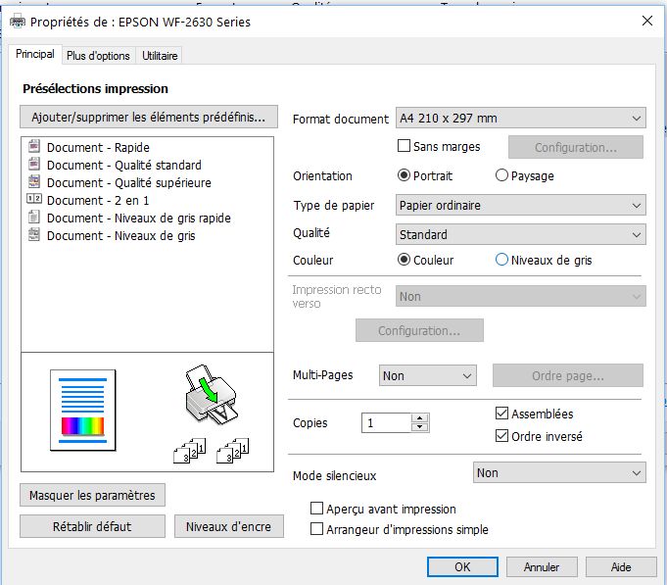The image size is (667, 585).
Task: Increase copies with the up arrow
Action: 420,417
